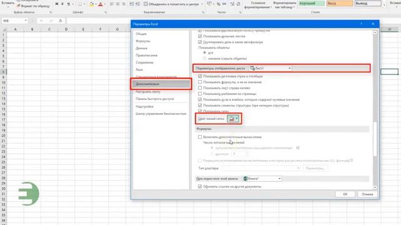
Task: Open the 'Формулы' options category
Action: pos(143,41)
